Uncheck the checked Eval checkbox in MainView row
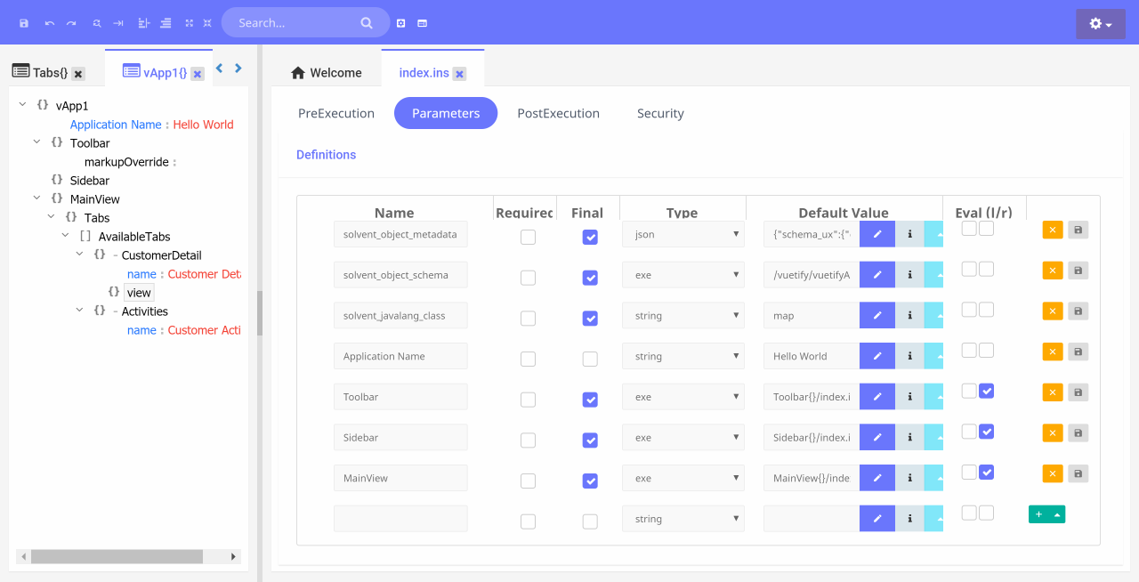The image size is (1139, 582). pos(986,472)
